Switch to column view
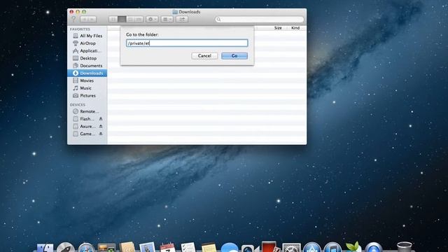Image resolution: width=448 pixels, height=252 pixels. tap(130, 20)
